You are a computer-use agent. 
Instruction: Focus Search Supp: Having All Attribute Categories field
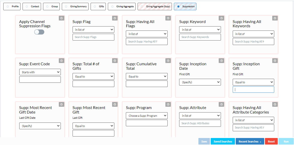click(253, 127)
